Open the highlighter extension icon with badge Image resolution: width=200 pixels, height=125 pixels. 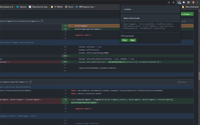click(179, 2)
